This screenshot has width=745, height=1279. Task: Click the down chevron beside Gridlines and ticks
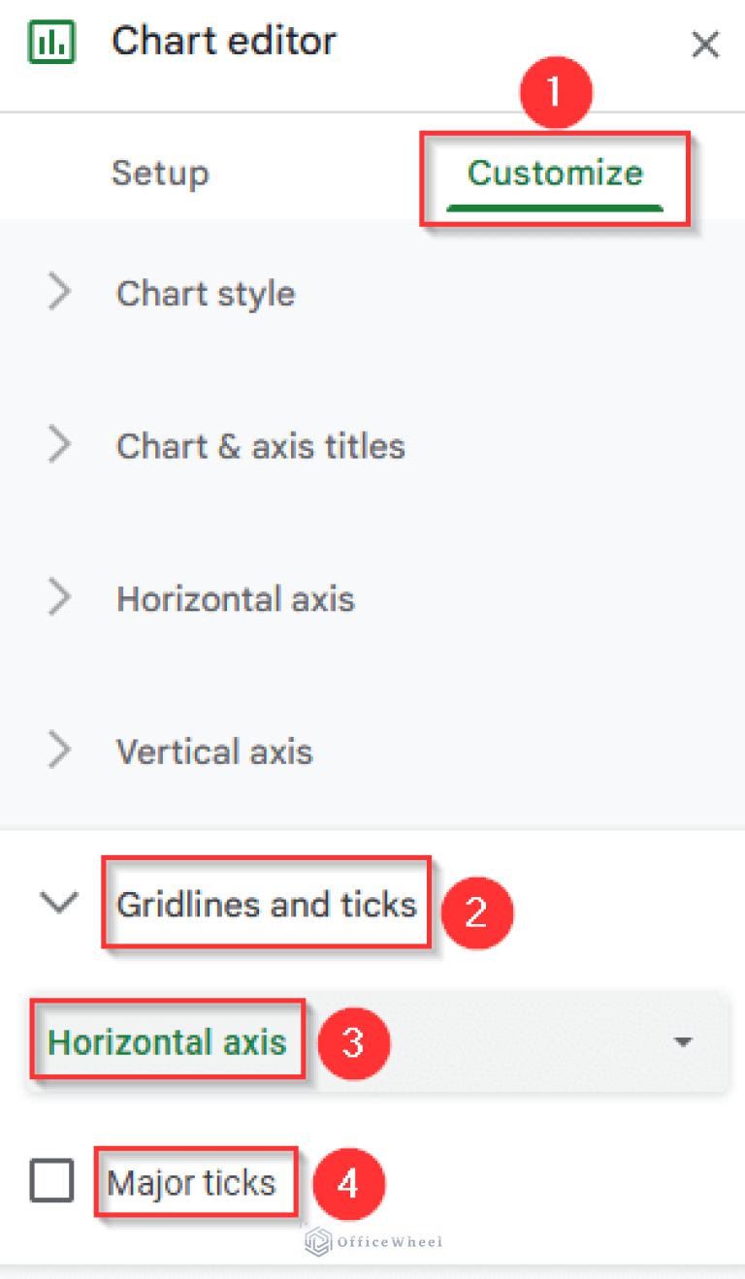pyautogui.click(x=59, y=902)
